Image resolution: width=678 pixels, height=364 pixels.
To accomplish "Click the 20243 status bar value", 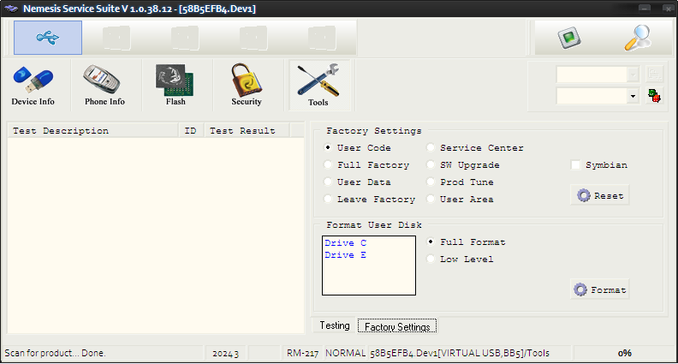I will point(225,353).
